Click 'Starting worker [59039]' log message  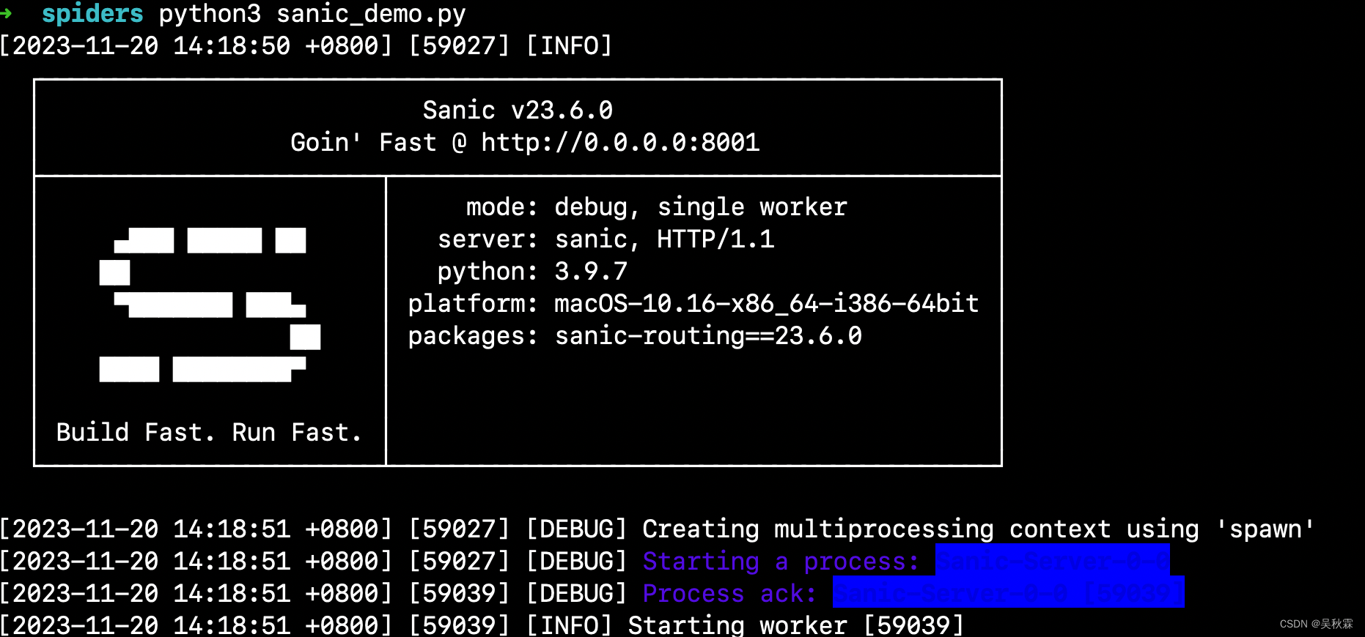(796, 625)
